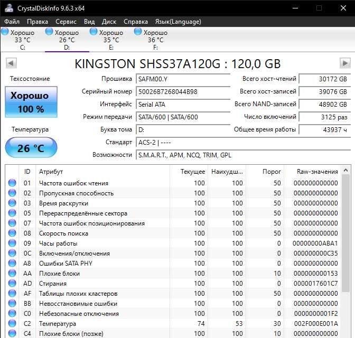Image resolution: width=355 pixels, height=338 pixels.
Task: Click status icon for attribute 05 Перераспределённые сектора
Action: point(12,213)
